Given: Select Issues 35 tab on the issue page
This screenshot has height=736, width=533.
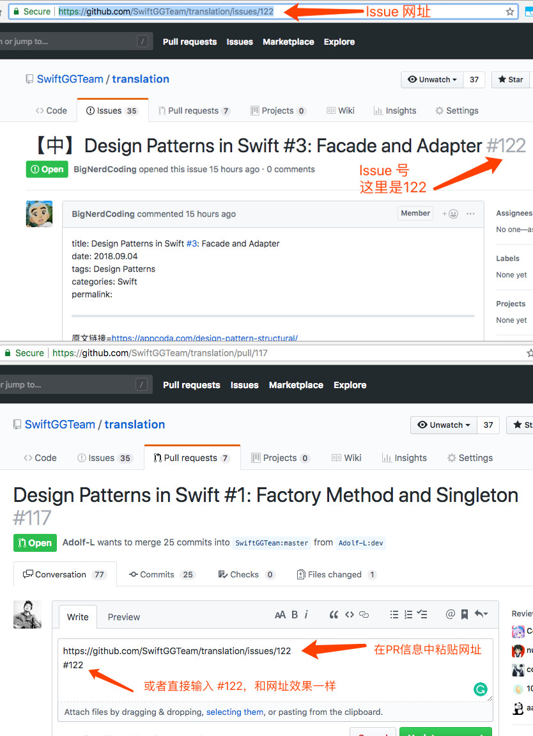Looking at the screenshot, I should [x=112, y=111].
